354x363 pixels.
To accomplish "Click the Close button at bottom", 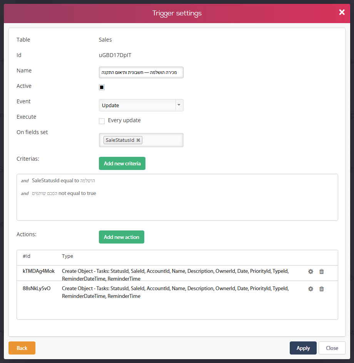I will tap(332, 348).
